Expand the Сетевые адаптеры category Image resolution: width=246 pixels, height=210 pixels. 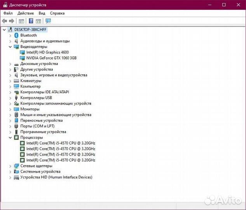pos(10,166)
